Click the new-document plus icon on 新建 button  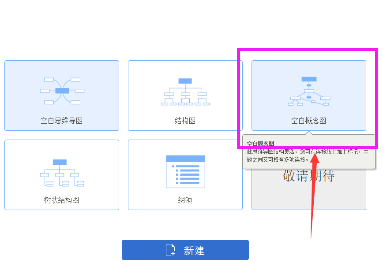tap(170, 250)
